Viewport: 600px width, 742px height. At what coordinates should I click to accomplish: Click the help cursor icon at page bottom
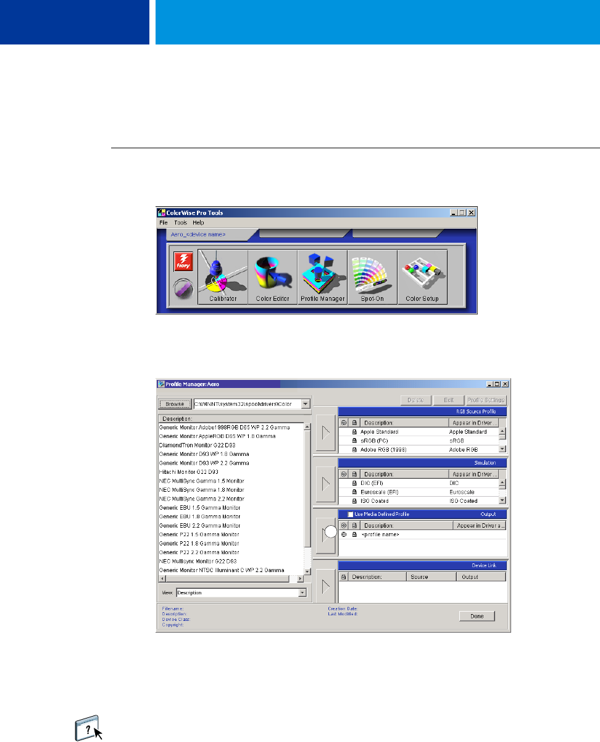pos(87,727)
